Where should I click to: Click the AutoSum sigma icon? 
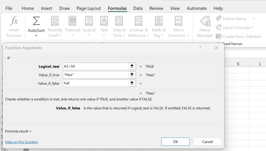(x=36, y=21)
